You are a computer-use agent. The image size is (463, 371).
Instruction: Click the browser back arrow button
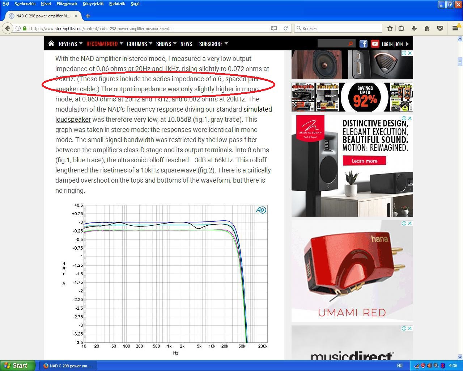pos(8,28)
